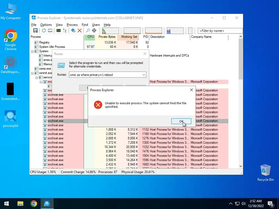The width and height of the screenshot is (279, 209).
Task: Select System Idle Process row
Action: pos(129,47)
